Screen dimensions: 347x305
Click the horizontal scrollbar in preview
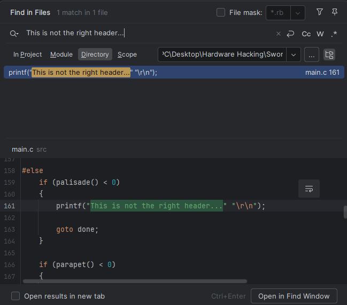134,281
